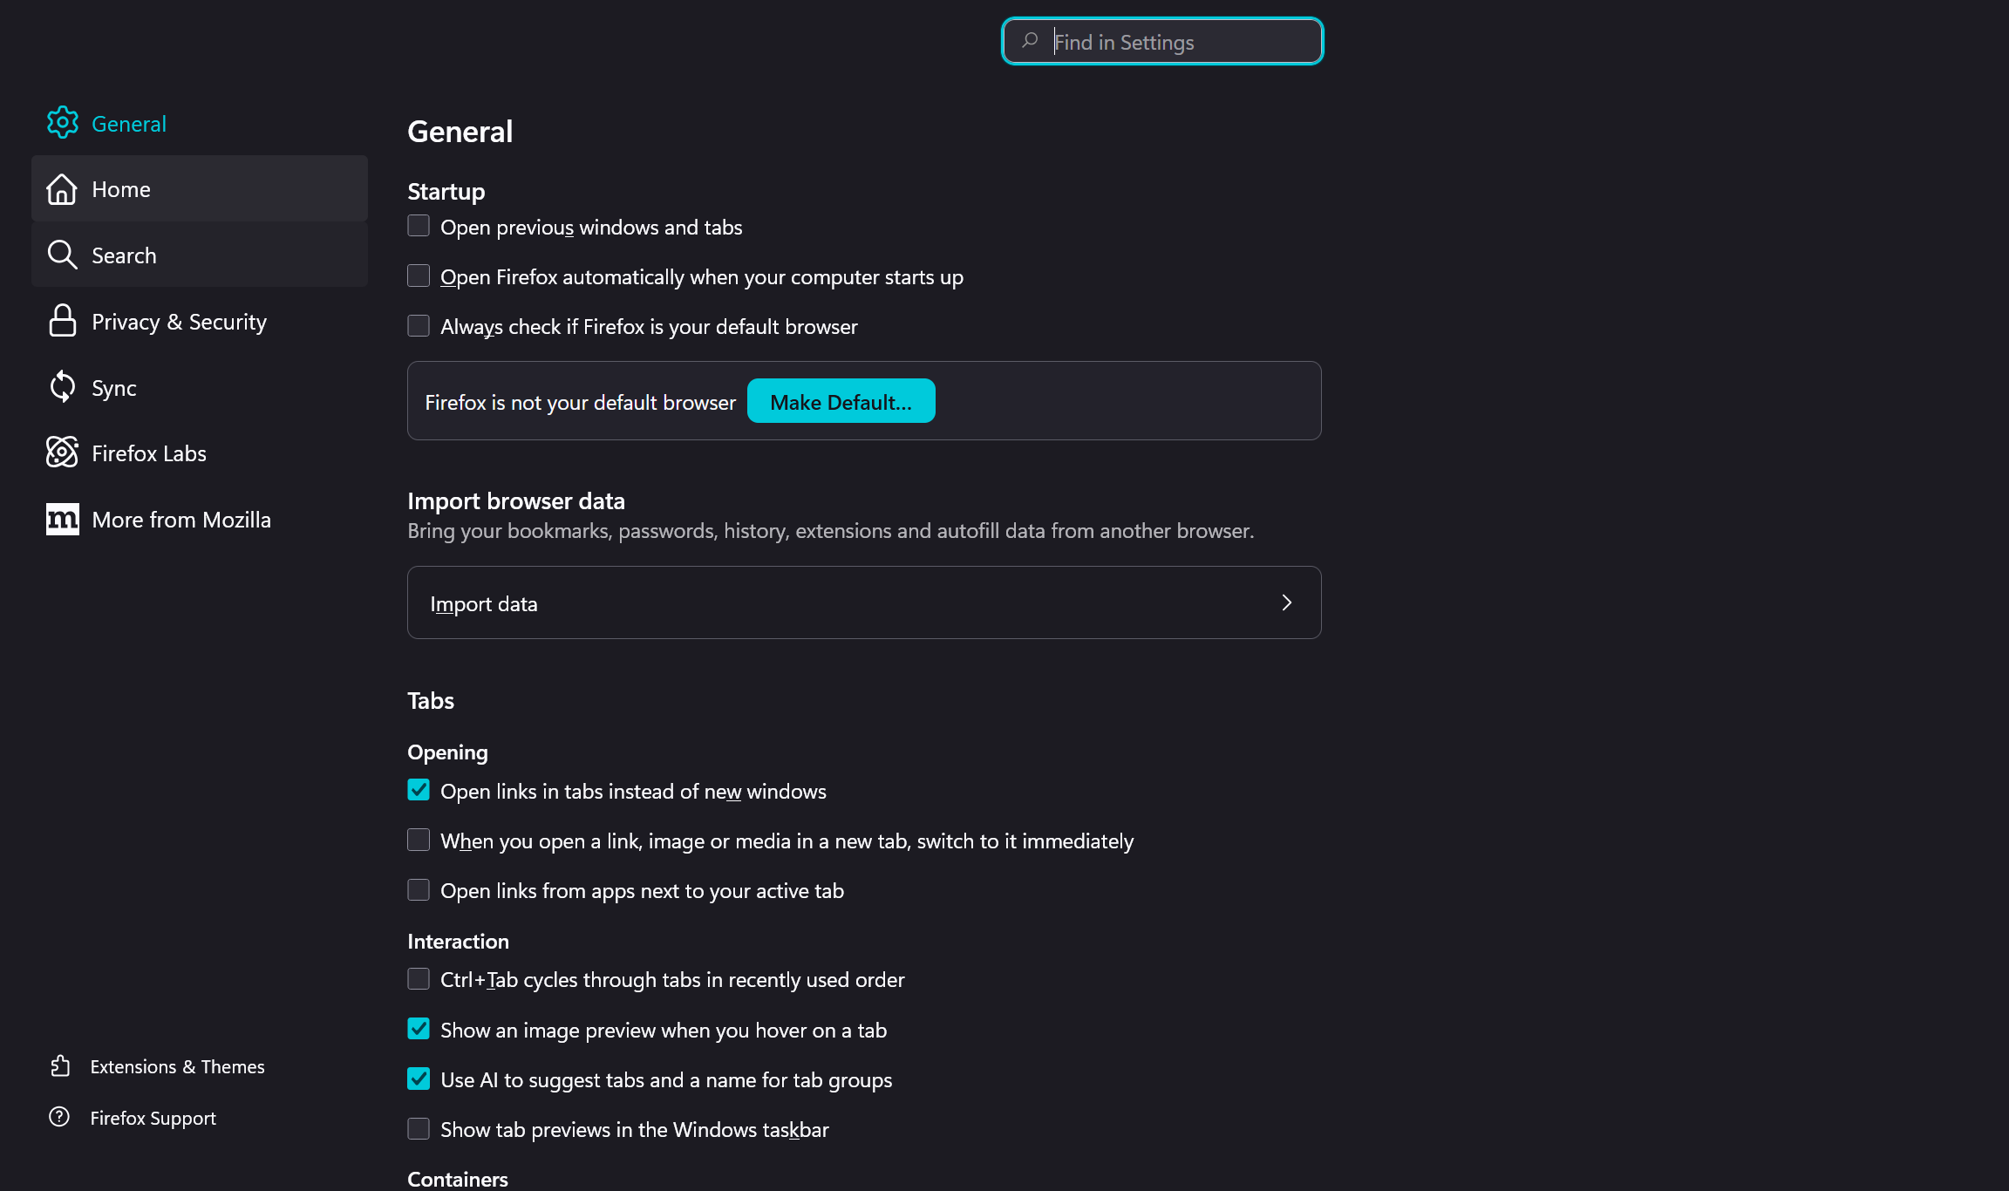
Task: Open the Privacy & Security section
Action: coord(179,322)
